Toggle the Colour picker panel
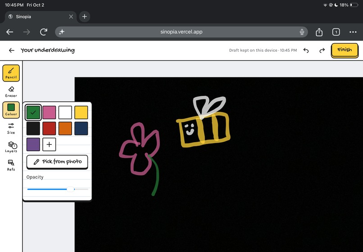This screenshot has width=363, height=252. [11, 110]
